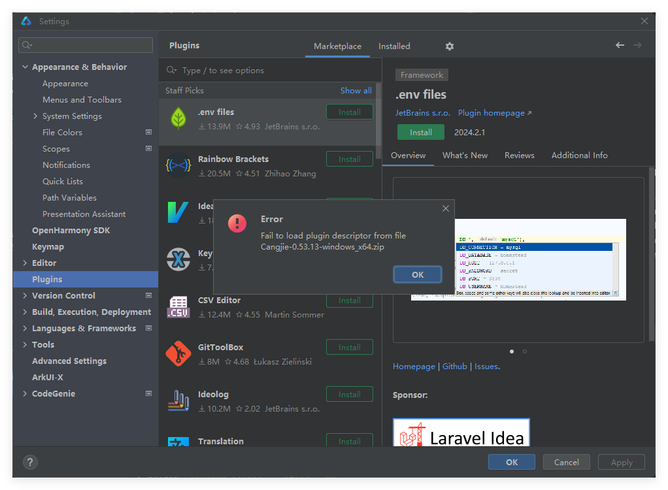The width and height of the screenshot is (668, 490).
Task: Open the Homepage link in overview
Action: click(x=414, y=366)
